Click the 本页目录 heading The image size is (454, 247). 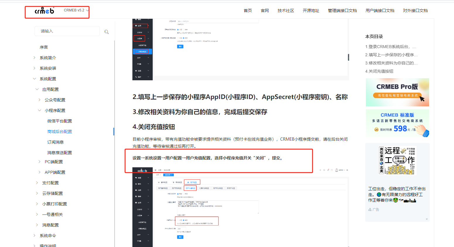(x=374, y=37)
